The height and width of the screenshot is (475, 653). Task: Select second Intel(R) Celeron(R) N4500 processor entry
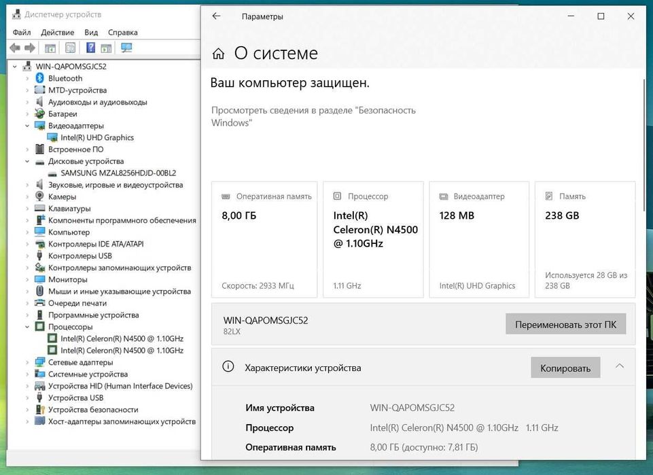[x=122, y=350]
